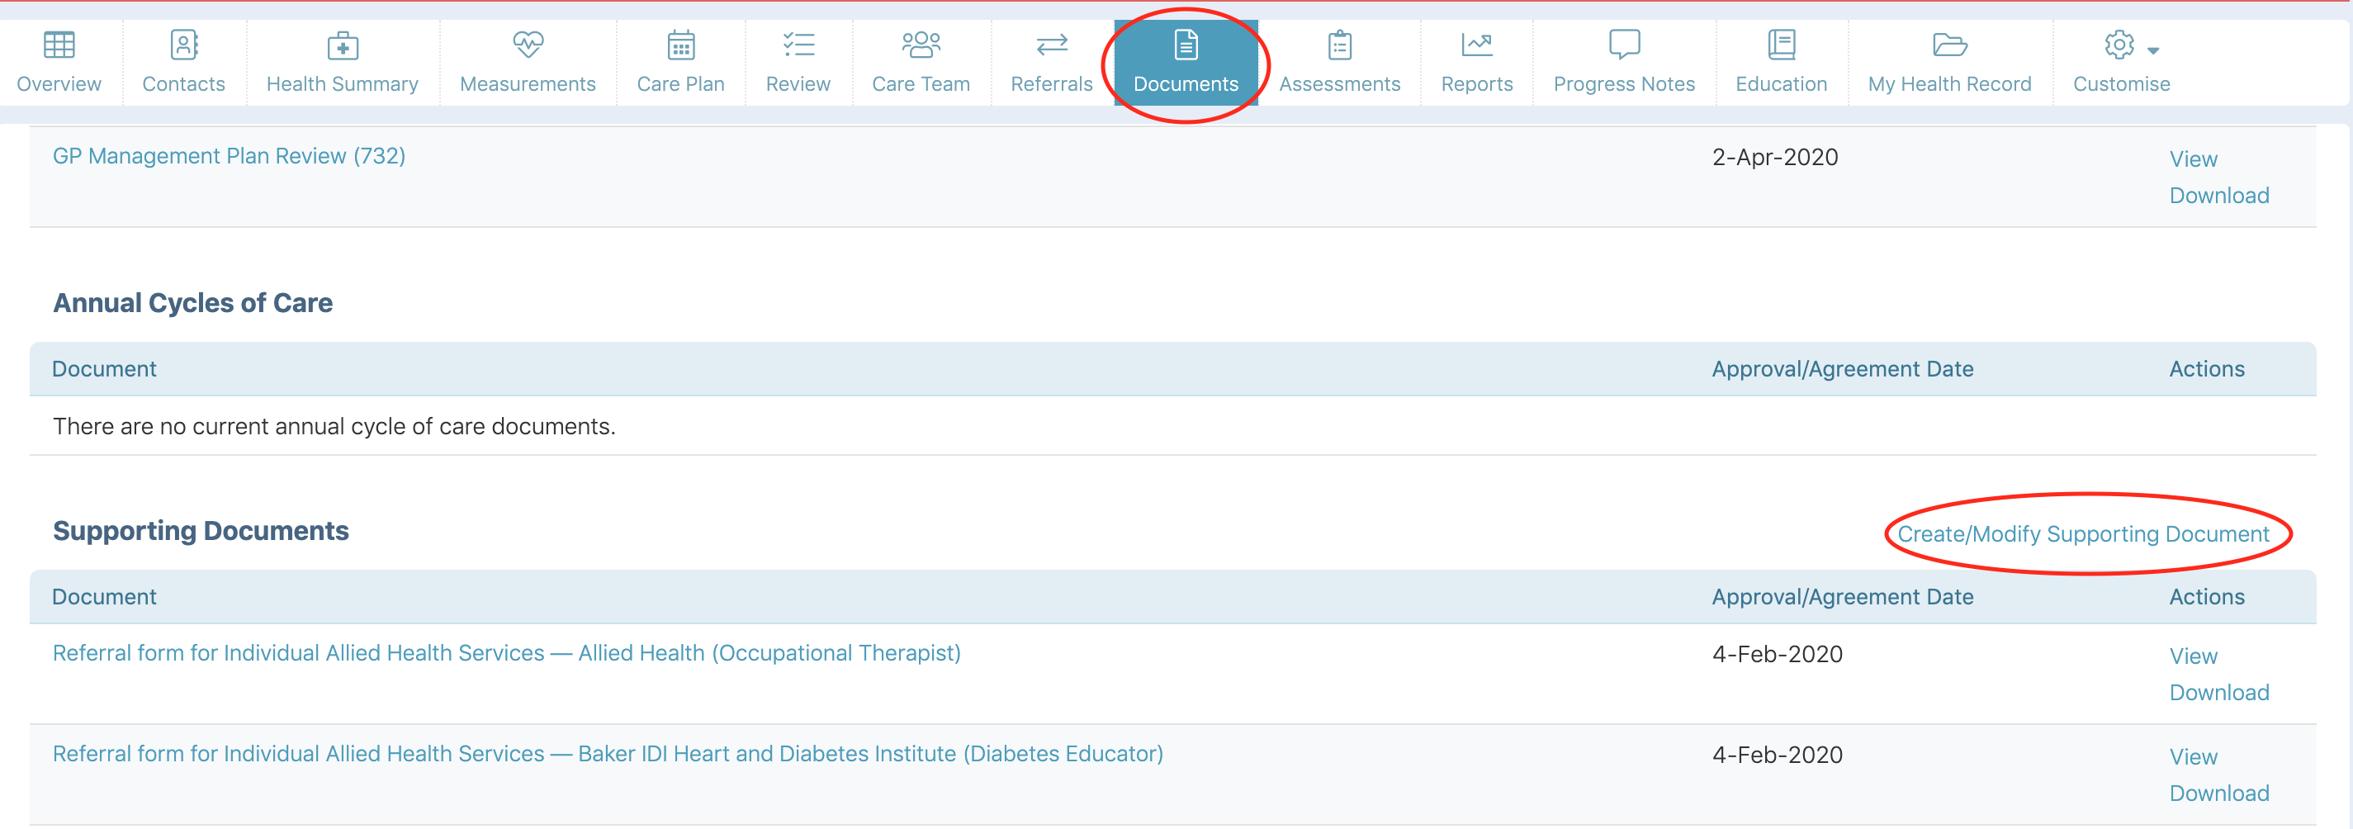2353x829 pixels.
Task: Download the GP Management Plan Review
Action: [2218, 196]
